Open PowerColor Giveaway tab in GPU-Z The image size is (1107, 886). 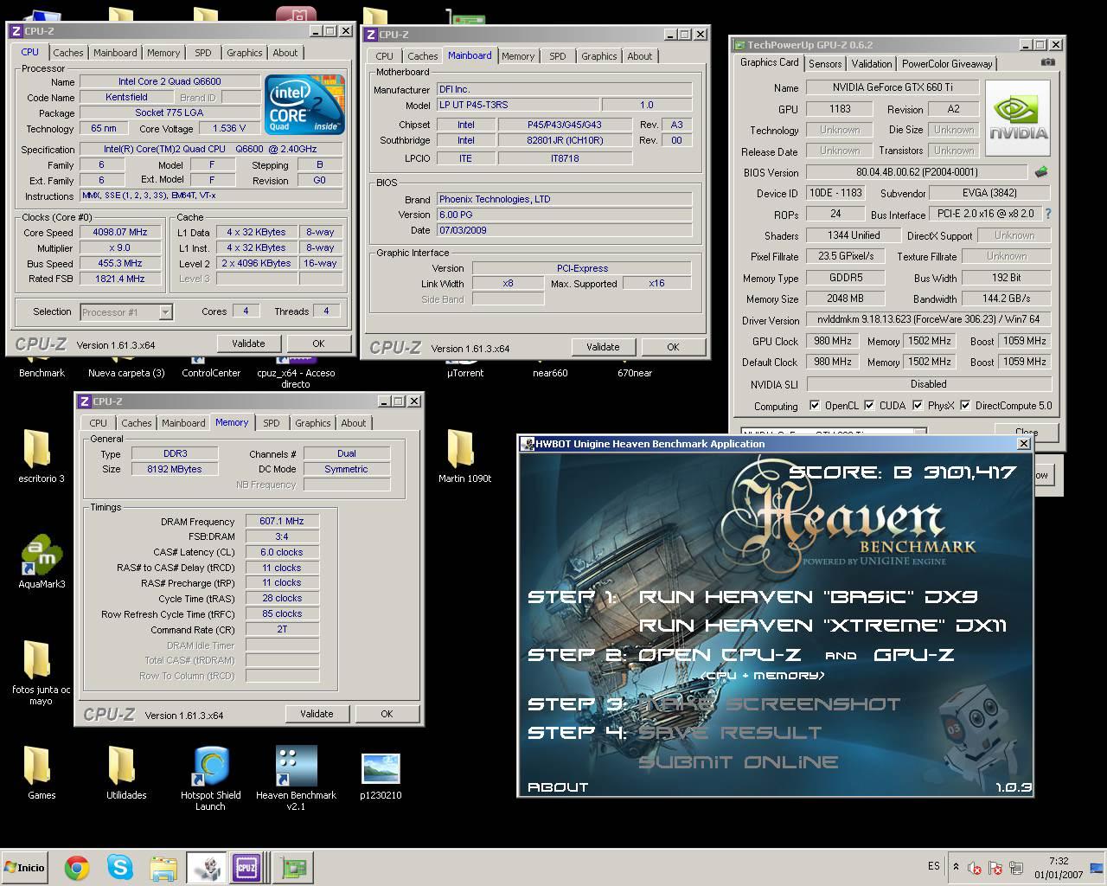(x=947, y=64)
